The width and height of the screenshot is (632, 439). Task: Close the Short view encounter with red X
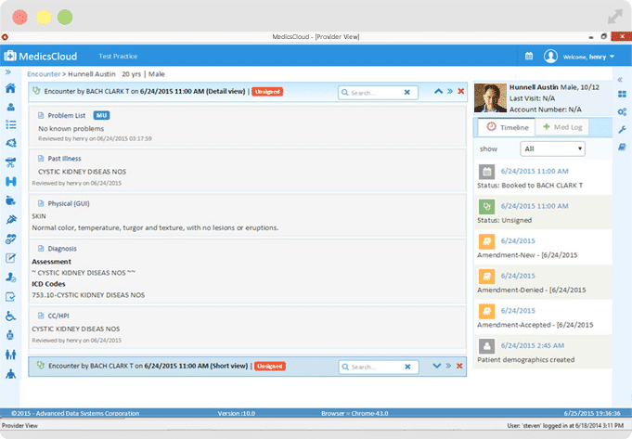459,366
